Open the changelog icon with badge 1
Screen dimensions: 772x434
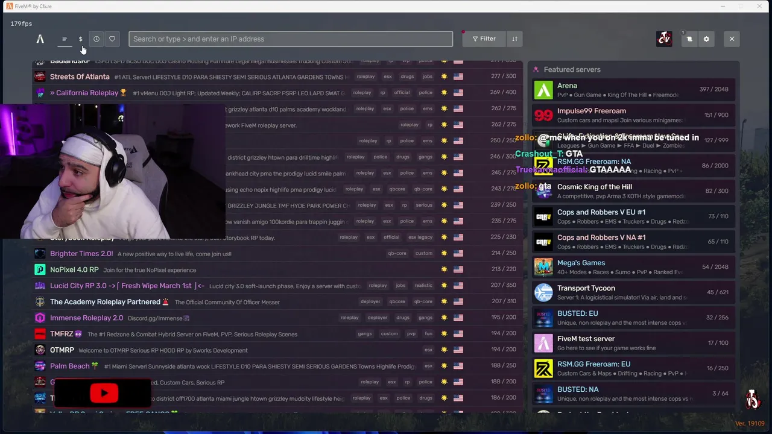(x=689, y=39)
